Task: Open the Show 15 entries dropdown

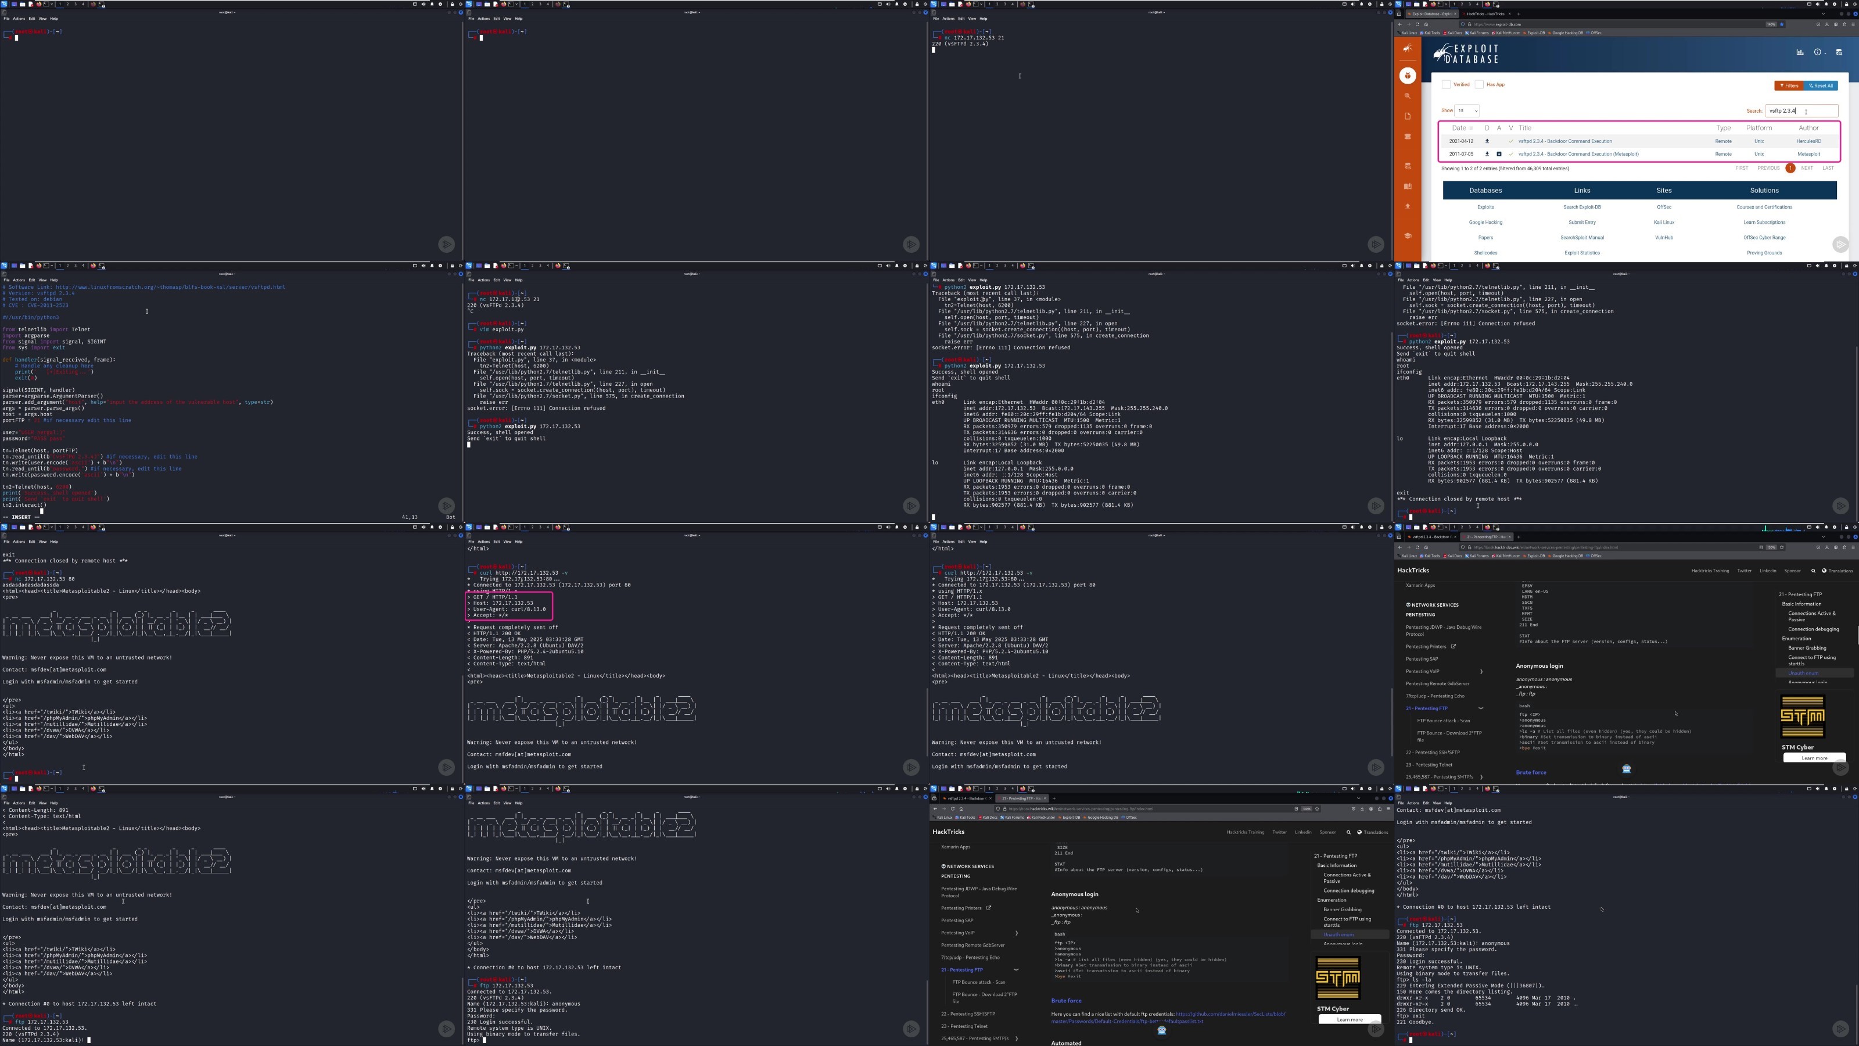Action: 1467,110
